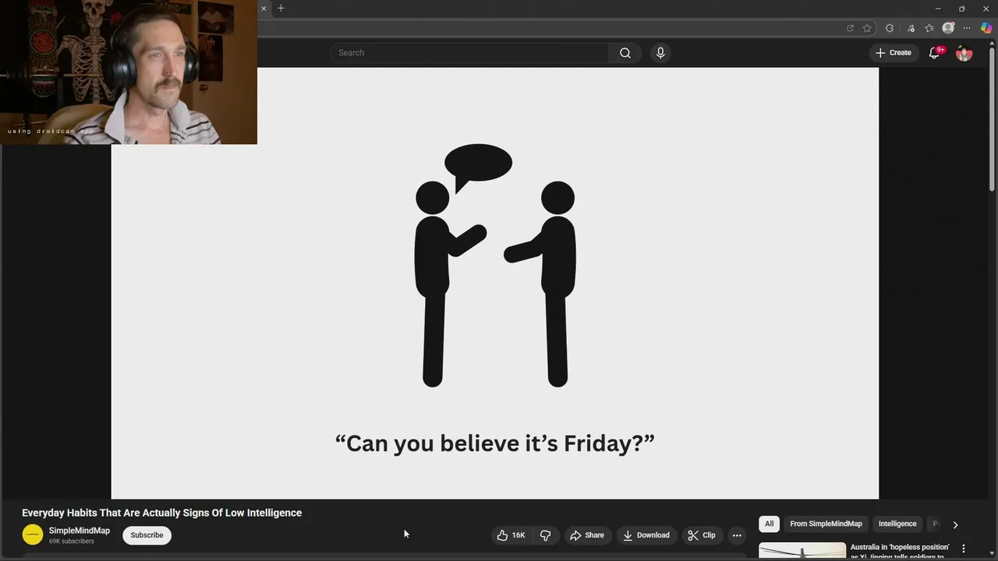The image size is (998, 561).
Task: Click the Download button
Action: pyautogui.click(x=646, y=535)
